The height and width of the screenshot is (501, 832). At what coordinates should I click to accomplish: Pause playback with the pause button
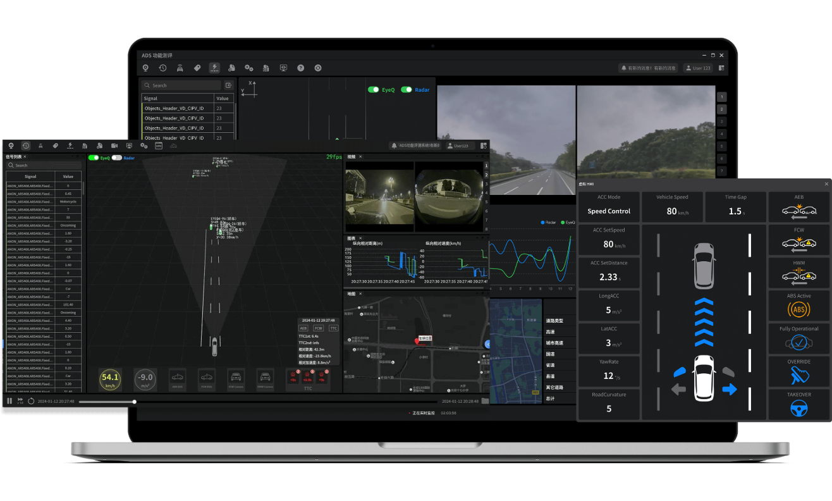click(9, 401)
